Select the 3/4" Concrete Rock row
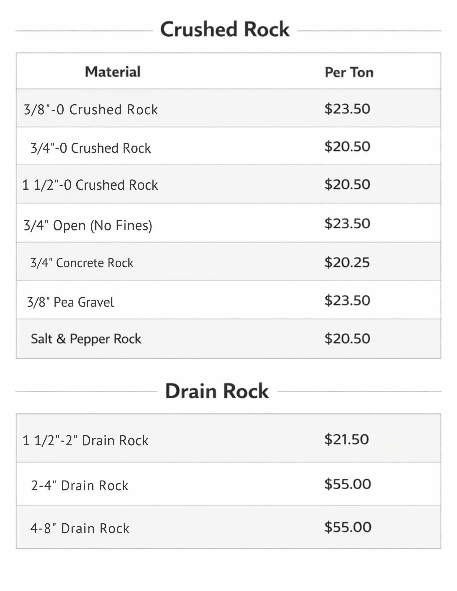Viewport: 457px width, 591px height. tap(82, 263)
